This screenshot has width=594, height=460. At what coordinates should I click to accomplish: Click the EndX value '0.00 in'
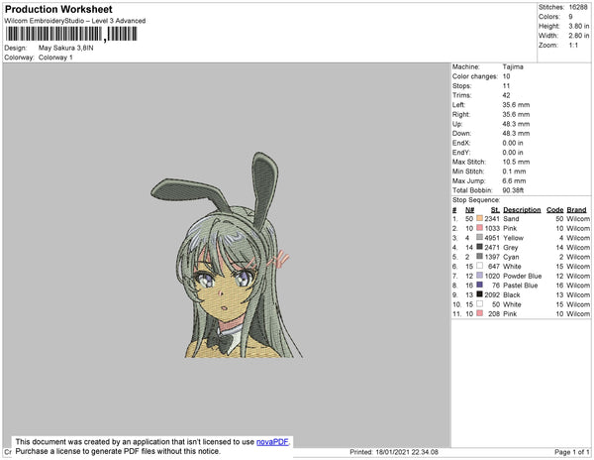point(513,143)
